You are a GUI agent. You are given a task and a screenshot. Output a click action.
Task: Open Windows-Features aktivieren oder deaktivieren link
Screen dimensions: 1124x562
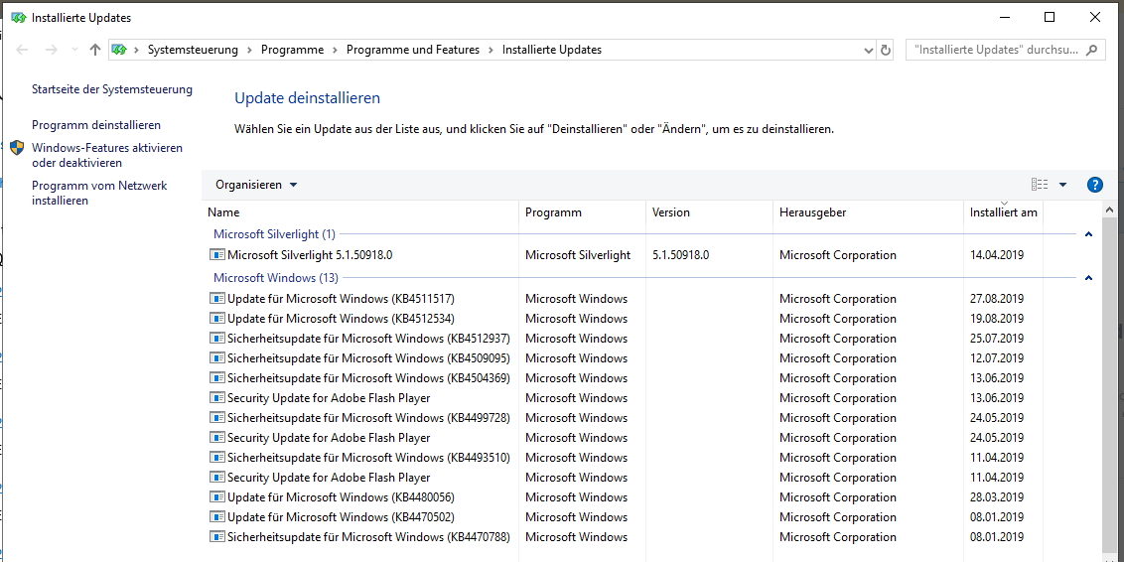tap(107, 155)
